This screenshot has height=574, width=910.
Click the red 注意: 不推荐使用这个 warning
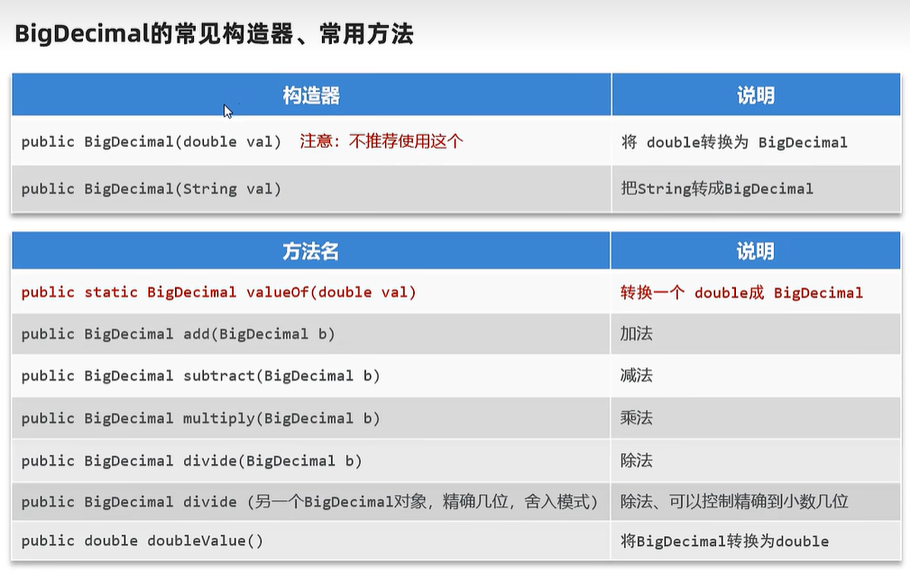point(381,141)
